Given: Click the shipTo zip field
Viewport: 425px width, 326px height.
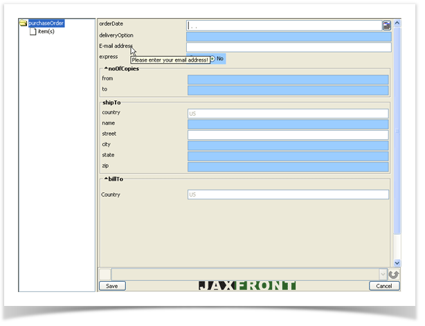Looking at the screenshot, I should [288, 167].
